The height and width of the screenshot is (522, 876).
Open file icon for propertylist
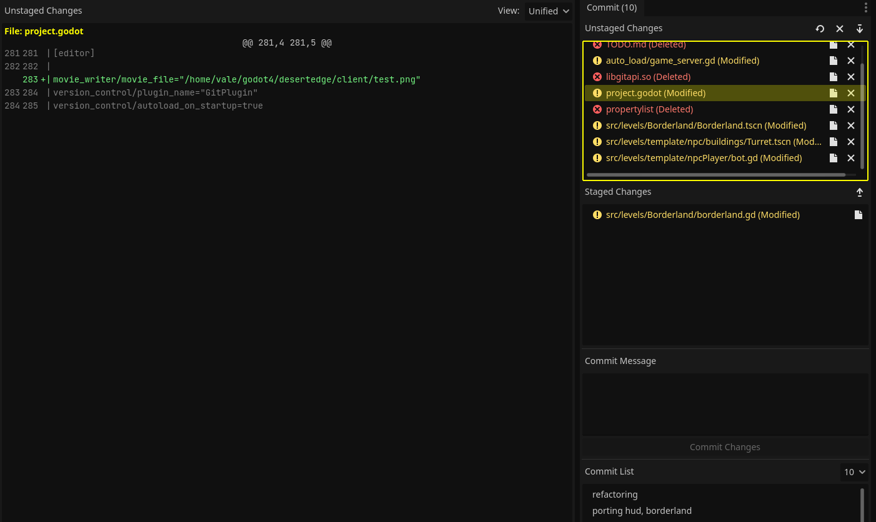point(834,109)
